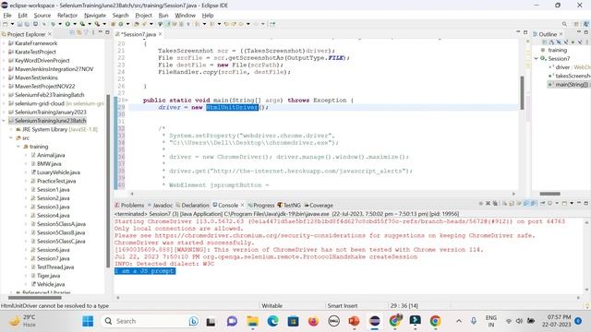Viewport: 591px width, 332px height.
Task: Open the Window menu
Action: [x=185, y=16]
